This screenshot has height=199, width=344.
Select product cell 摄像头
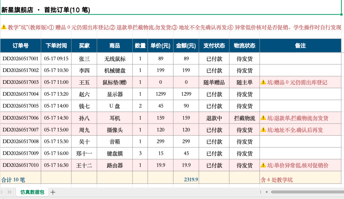click(115, 130)
